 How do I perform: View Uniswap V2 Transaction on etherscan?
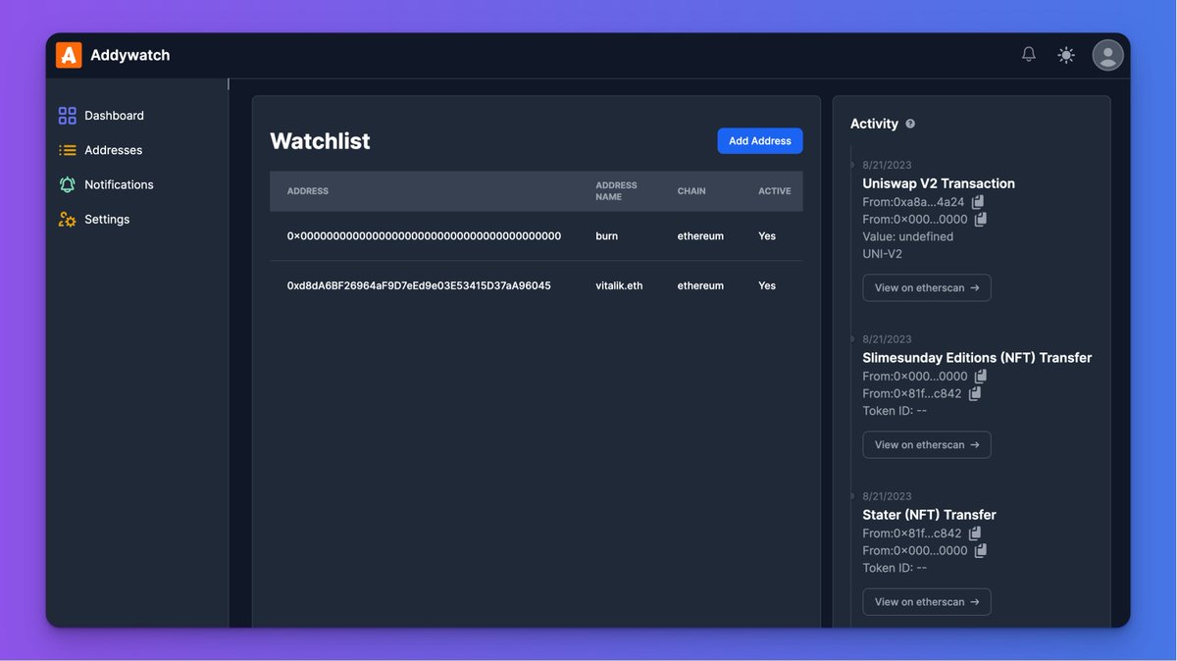point(927,288)
